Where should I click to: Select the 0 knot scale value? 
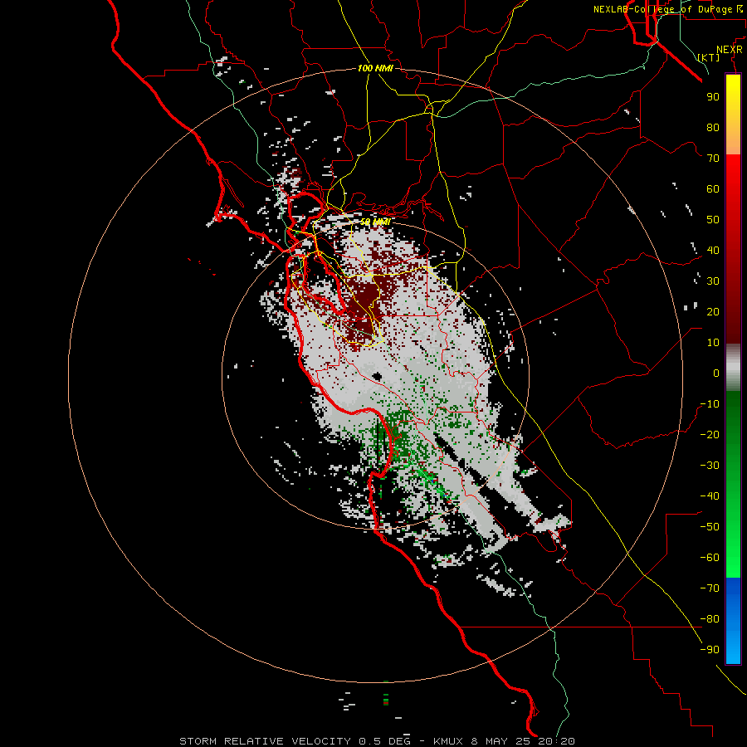click(x=716, y=373)
